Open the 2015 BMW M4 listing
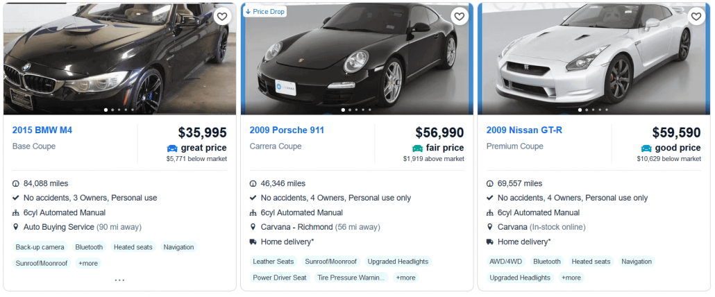Image resolution: width=715 pixels, height=297 pixels. pyautogui.click(x=42, y=130)
